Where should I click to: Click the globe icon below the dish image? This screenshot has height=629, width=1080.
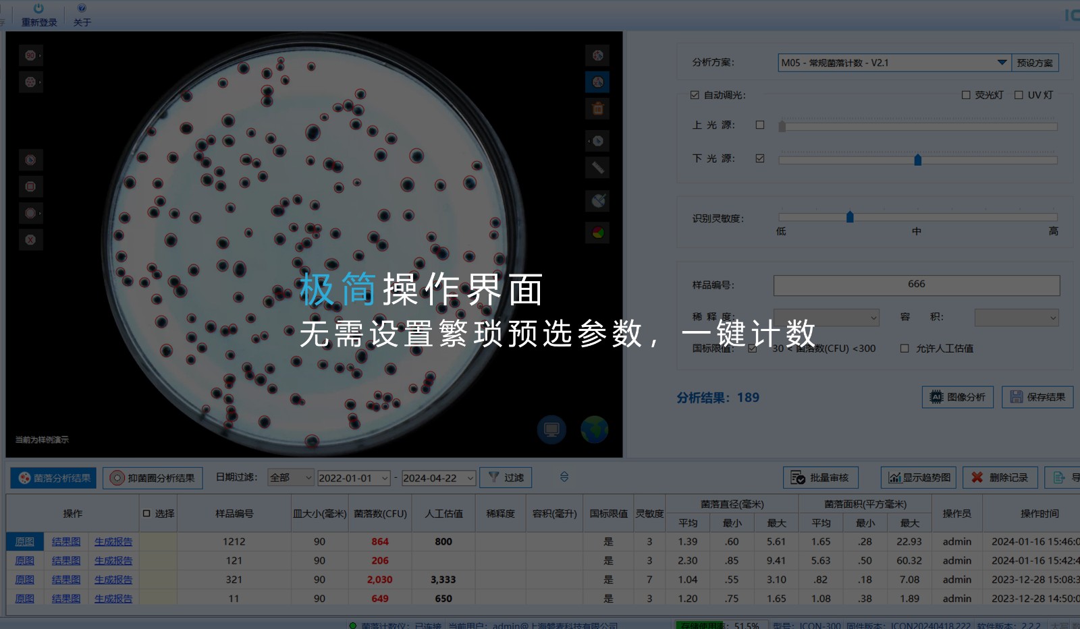point(594,429)
